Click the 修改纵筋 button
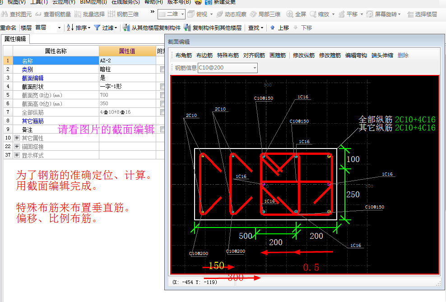This screenshot has width=446, height=302. point(303,56)
